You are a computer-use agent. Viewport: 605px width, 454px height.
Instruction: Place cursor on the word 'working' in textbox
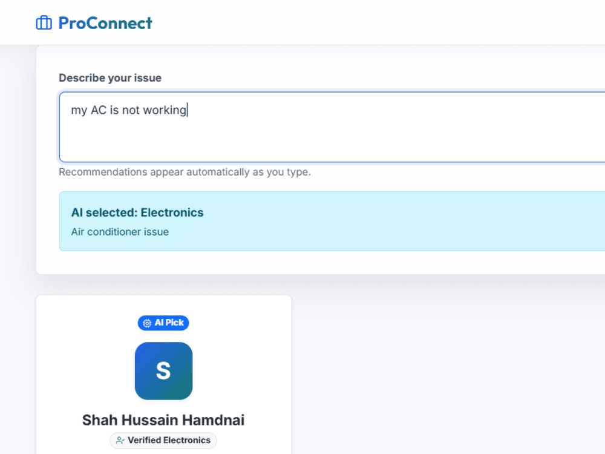[x=165, y=110]
